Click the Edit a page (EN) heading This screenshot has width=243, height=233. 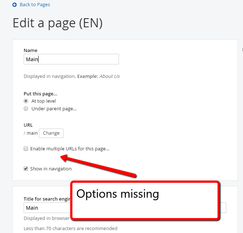point(57,23)
